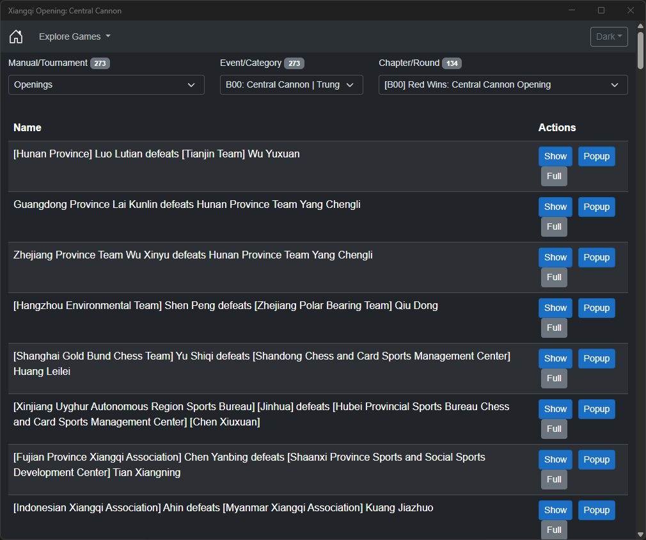This screenshot has width=646, height=540.
Task: Click the home icon
Action: (x=16, y=36)
